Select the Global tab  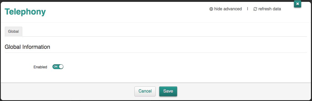[14, 31]
